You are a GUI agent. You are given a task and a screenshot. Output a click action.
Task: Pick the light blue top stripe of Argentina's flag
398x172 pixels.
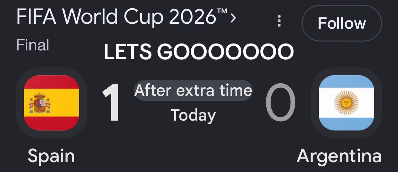pos(346,81)
